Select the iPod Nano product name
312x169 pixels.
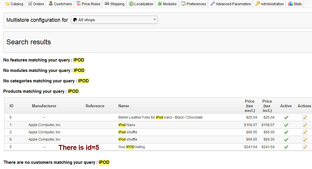pyautogui.click(x=127, y=125)
